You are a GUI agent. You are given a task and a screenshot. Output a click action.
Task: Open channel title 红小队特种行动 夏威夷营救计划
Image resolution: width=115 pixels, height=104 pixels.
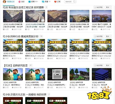(x=21, y=36)
